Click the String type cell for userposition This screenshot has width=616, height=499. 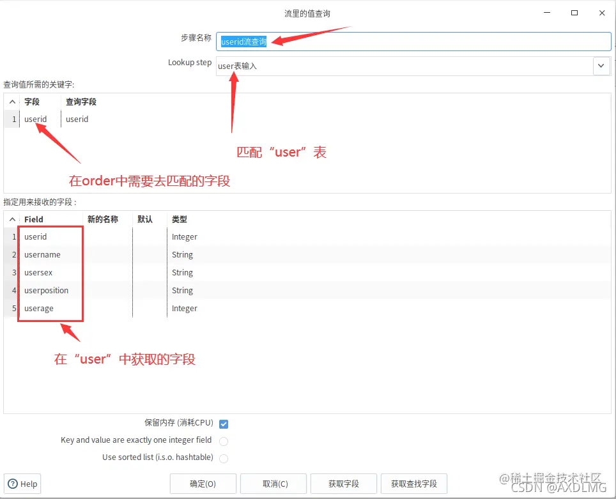click(182, 290)
